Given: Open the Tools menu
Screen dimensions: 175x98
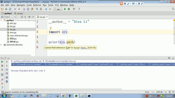Looking at the screenshot, I should (51, 5).
